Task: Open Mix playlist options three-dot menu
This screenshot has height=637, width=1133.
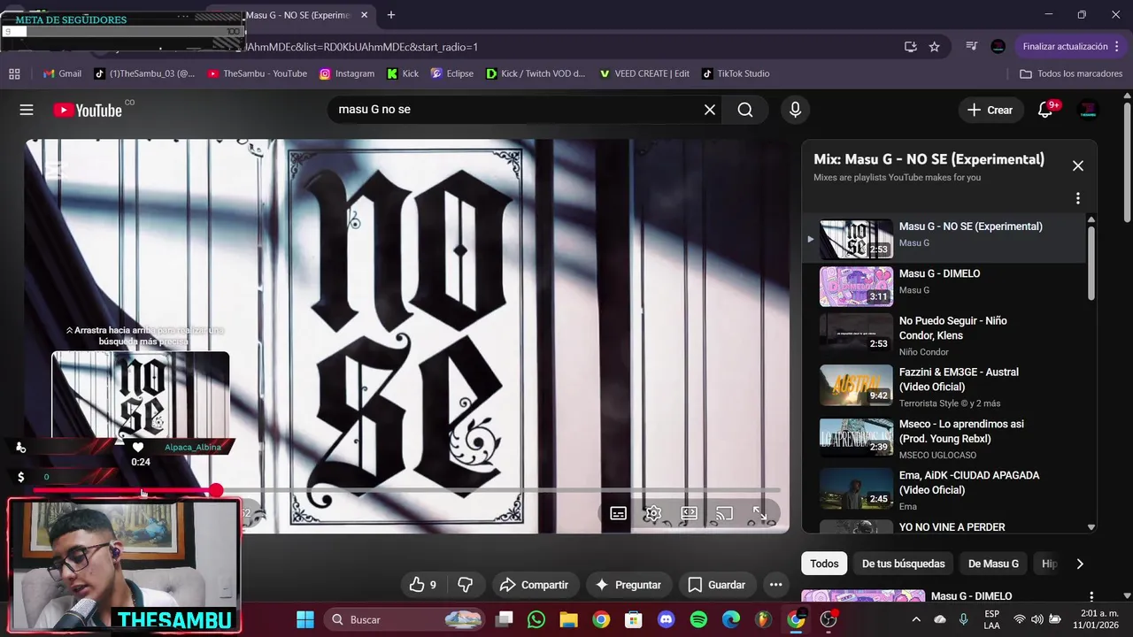Action: coord(1078,198)
